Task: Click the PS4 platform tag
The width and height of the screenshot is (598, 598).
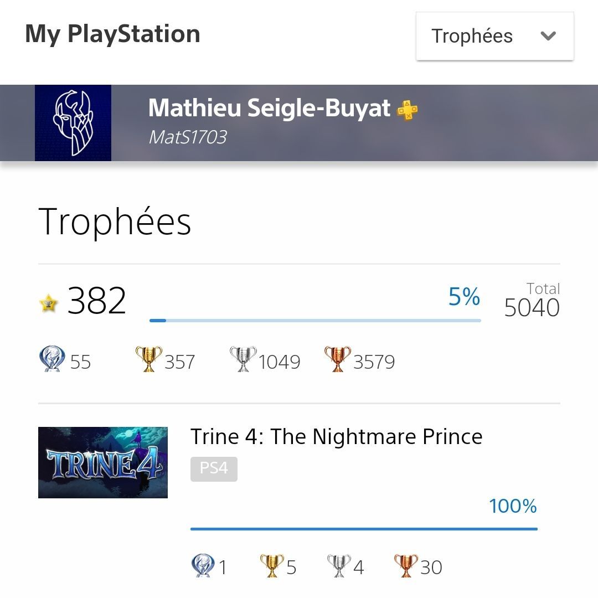Action: (x=214, y=469)
